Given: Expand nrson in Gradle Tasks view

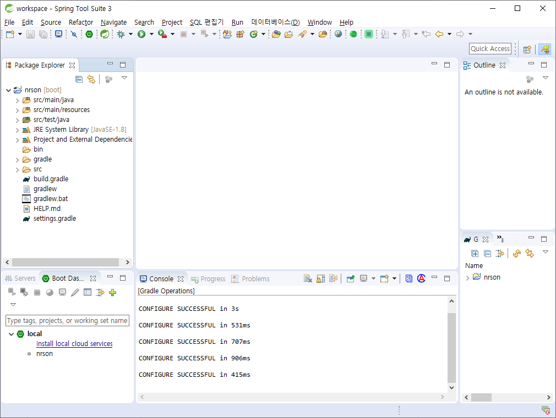Looking at the screenshot, I should [467, 278].
